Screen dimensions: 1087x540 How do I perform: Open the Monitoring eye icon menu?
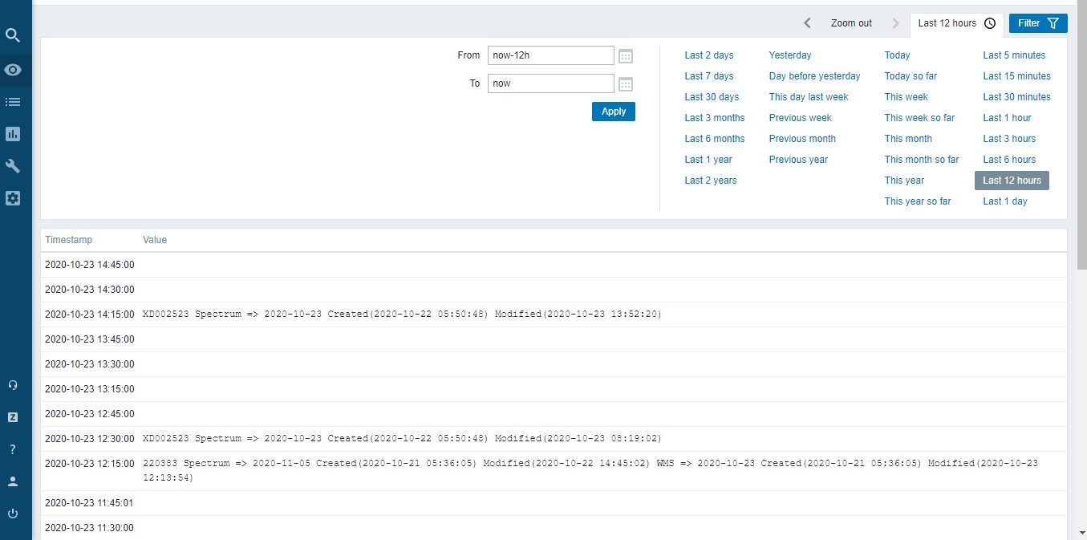[x=13, y=70]
